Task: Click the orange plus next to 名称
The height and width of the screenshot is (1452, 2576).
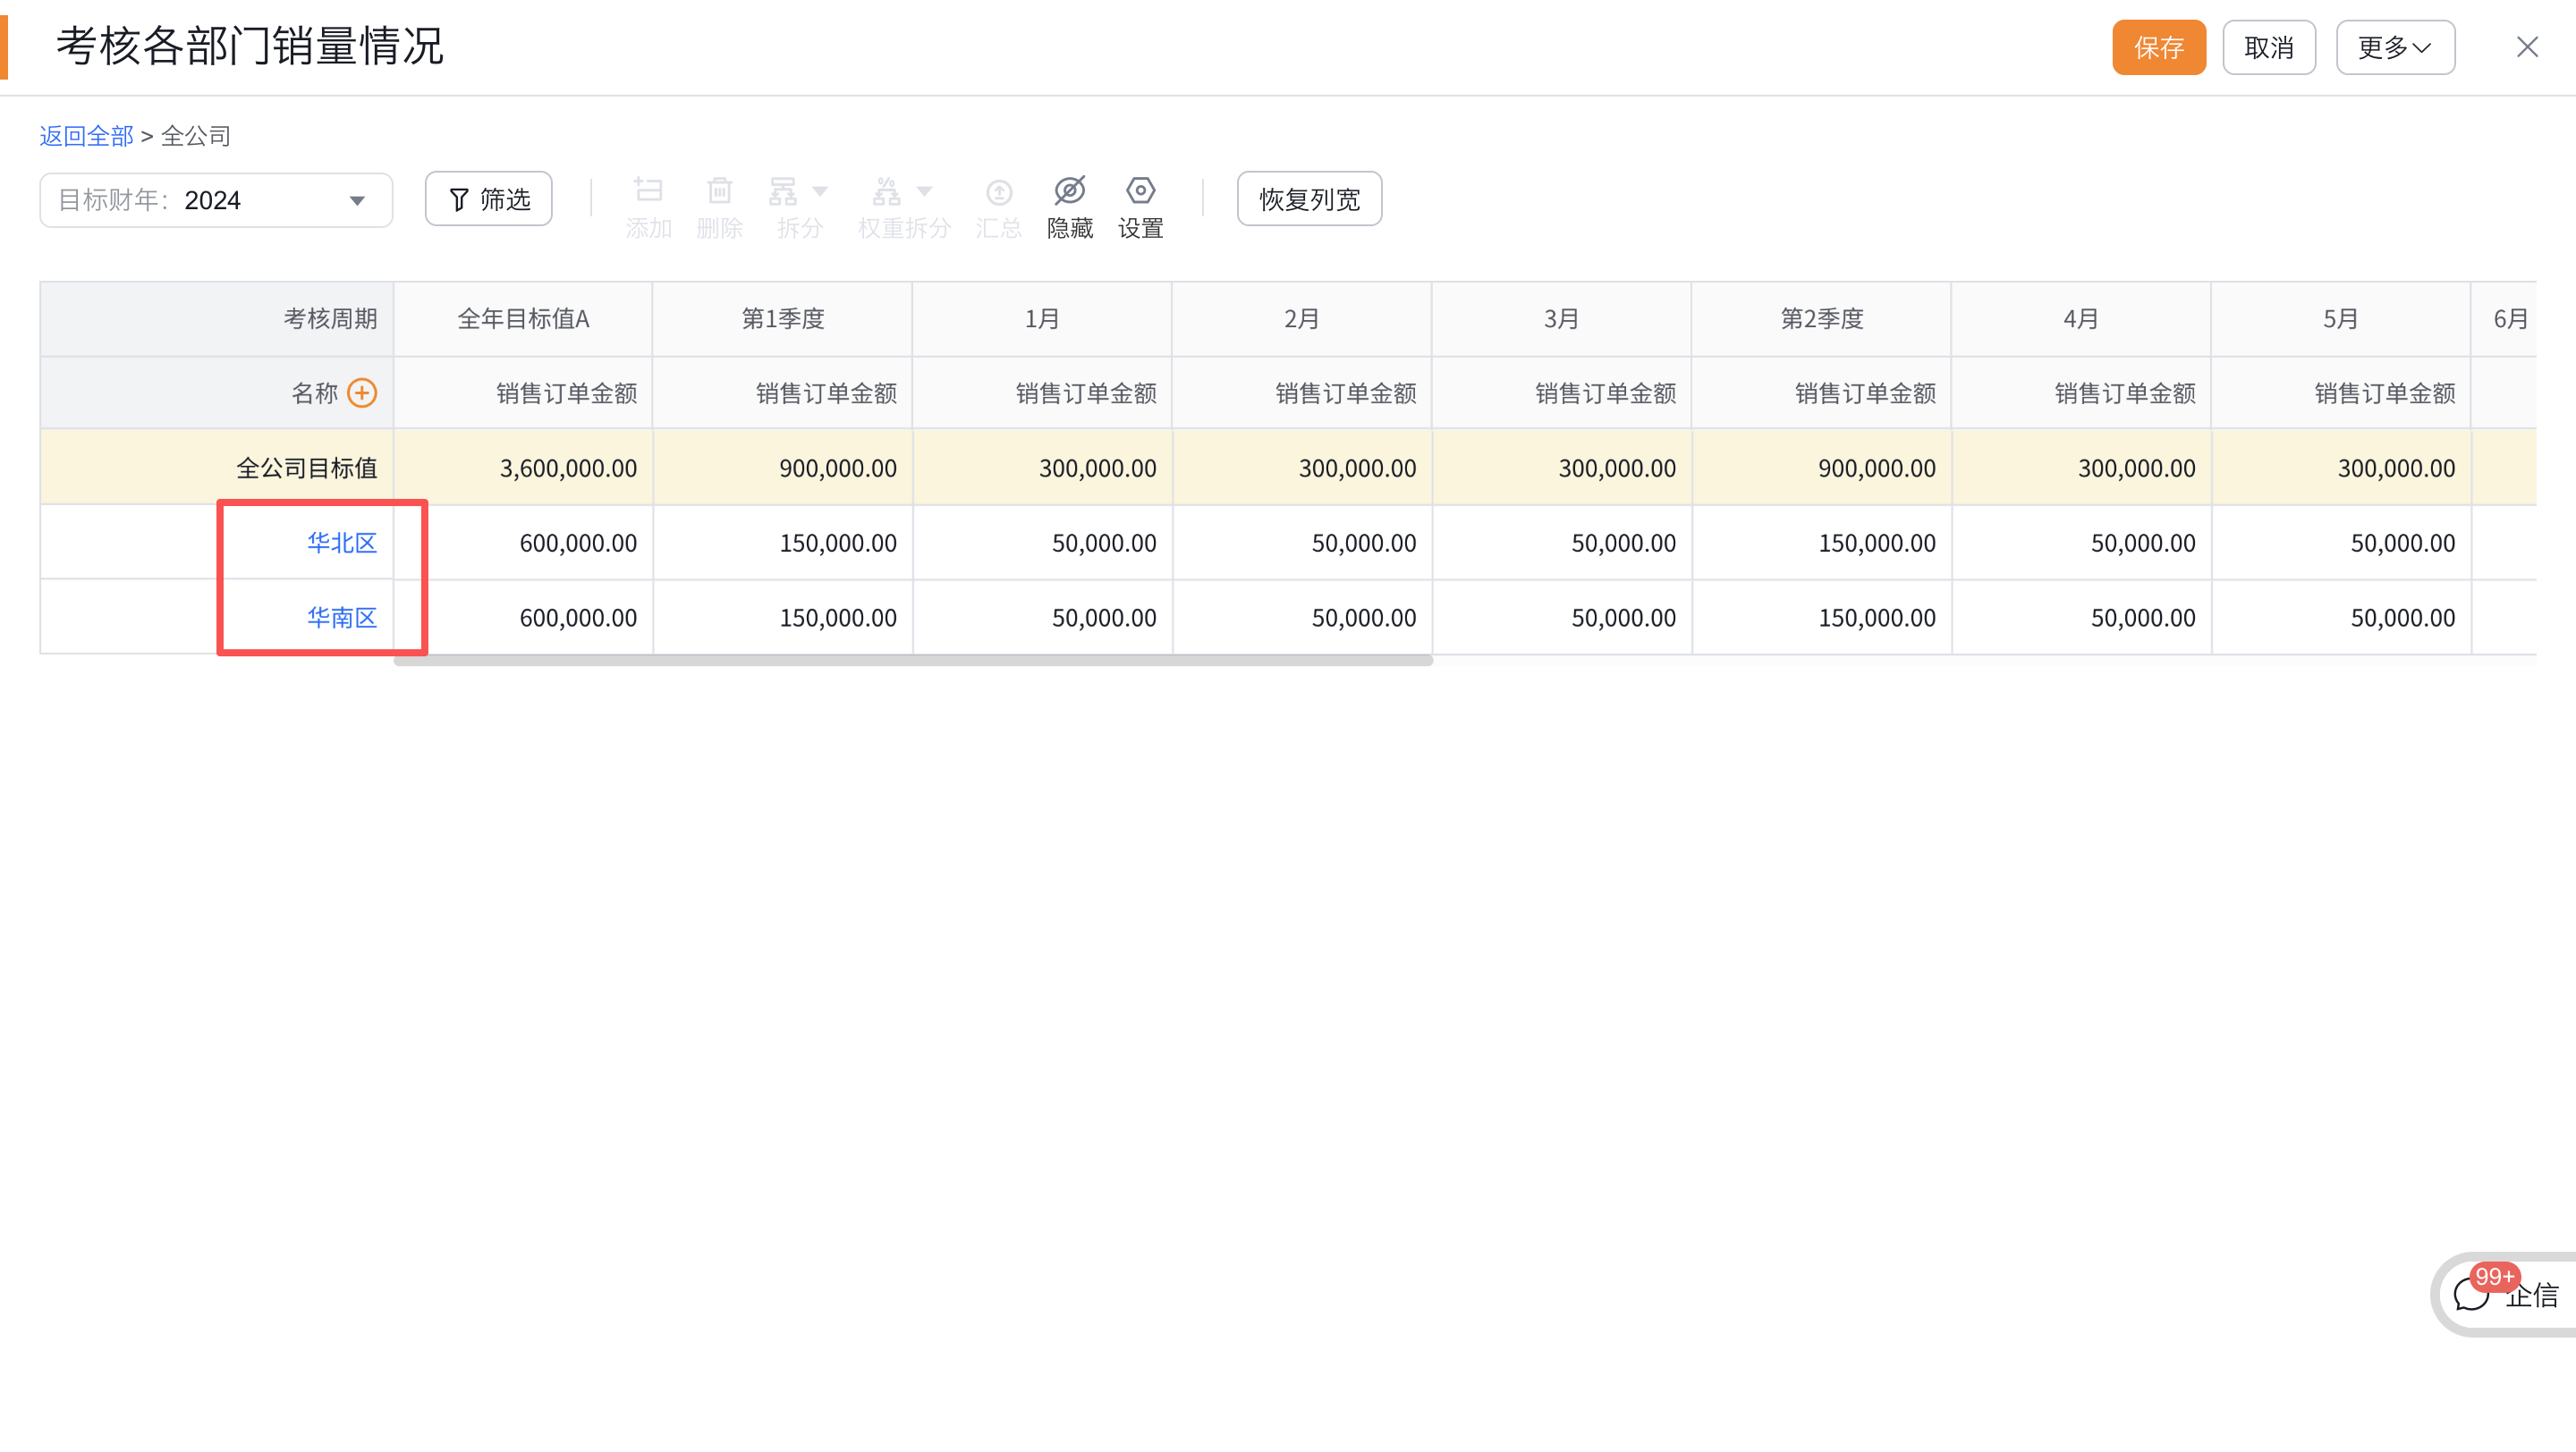Action: pyautogui.click(x=362, y=393)
